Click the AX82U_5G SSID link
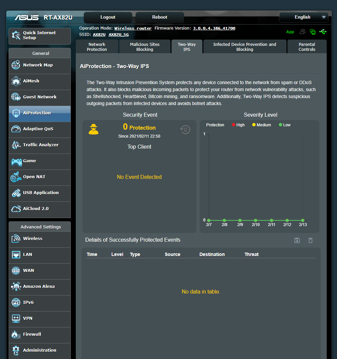The height and width of the screenshot is (359, 337). coord(119,35)
